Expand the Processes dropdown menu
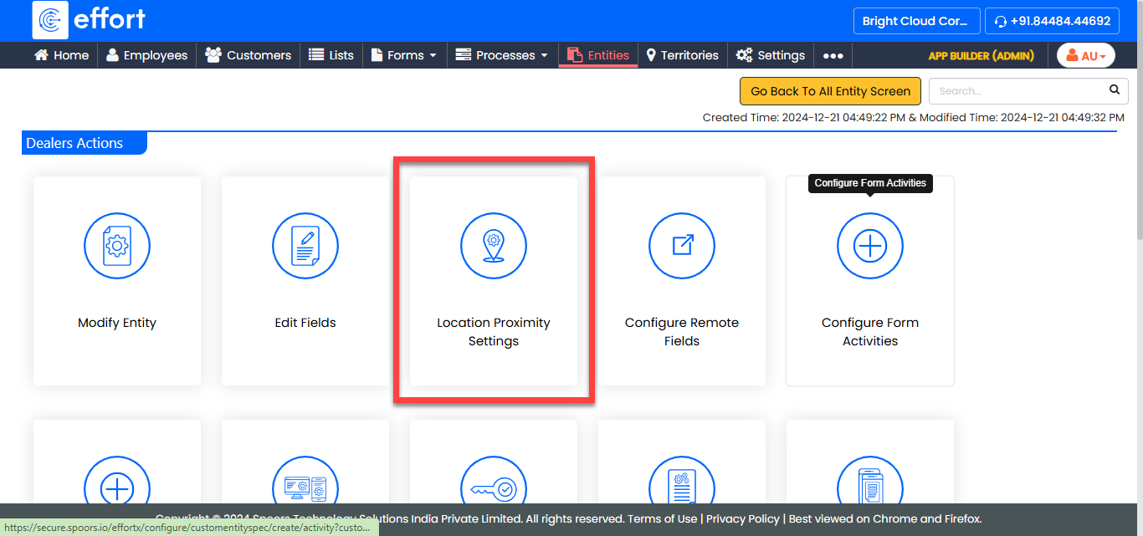 point(502,55)
